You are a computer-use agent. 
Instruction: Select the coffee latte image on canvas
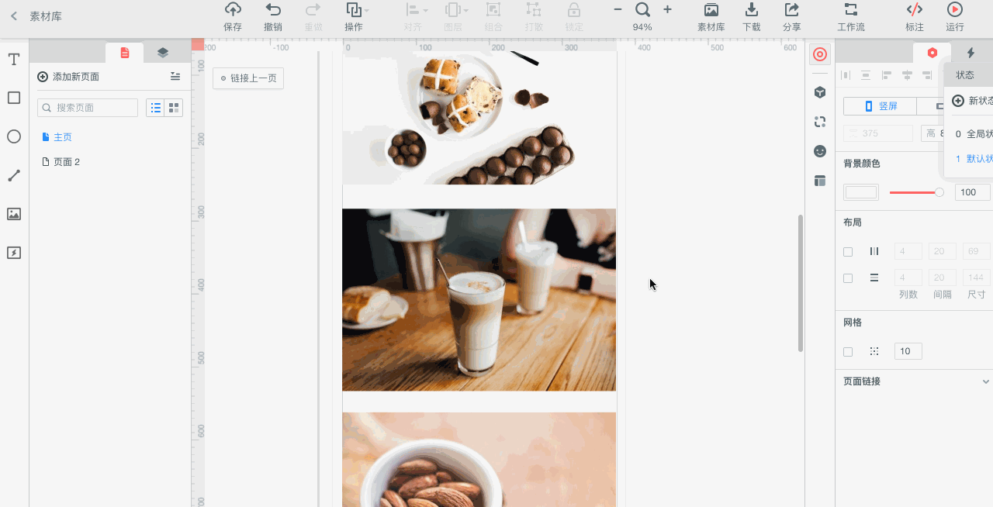point(479,300)
